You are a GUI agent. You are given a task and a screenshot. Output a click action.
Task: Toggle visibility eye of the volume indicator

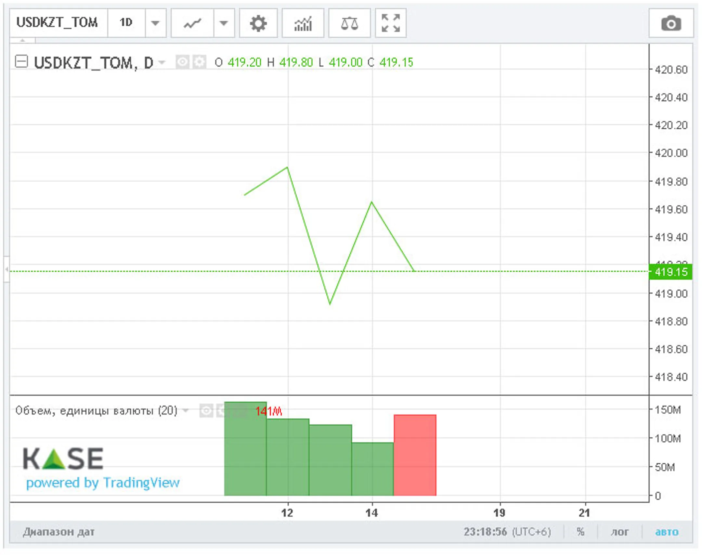click(x=206, y=411)
